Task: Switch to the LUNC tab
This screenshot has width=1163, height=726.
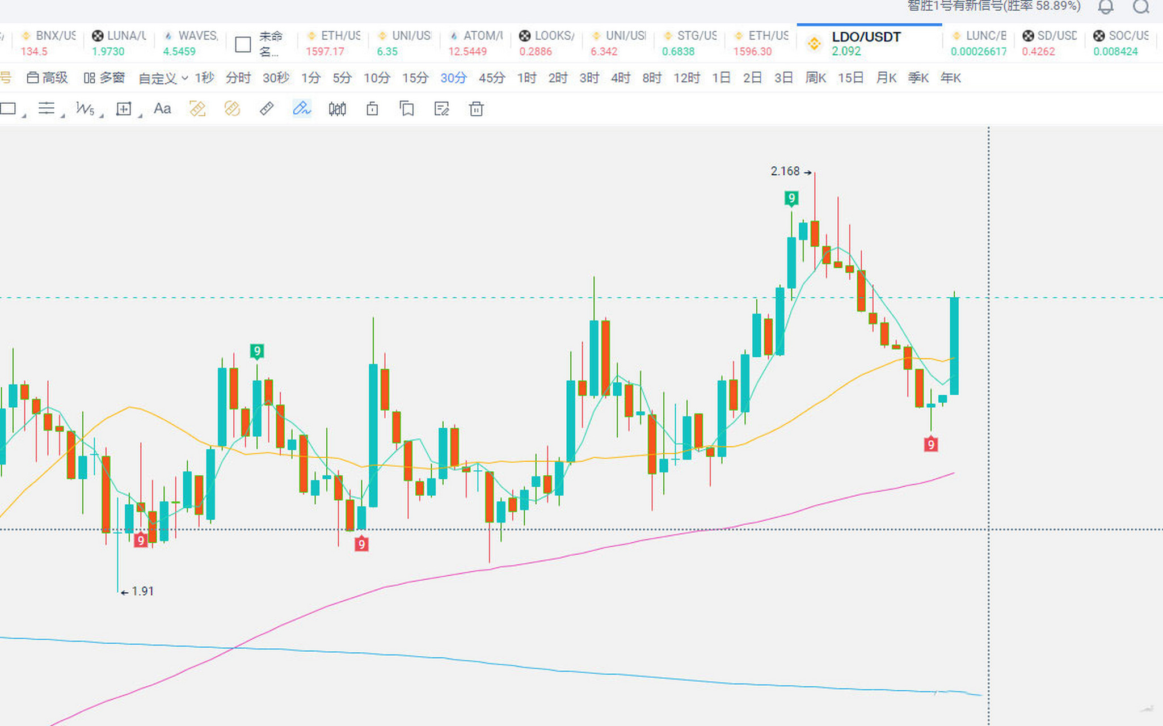Action: click(x=978, y=43)
